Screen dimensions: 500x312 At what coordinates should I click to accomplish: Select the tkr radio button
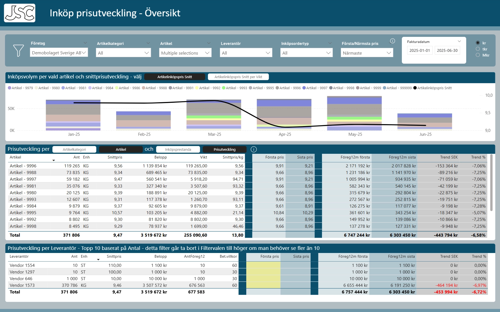[478, 49]
